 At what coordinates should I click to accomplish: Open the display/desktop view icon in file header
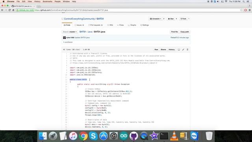pyautogui.click(x=179, y=50)
